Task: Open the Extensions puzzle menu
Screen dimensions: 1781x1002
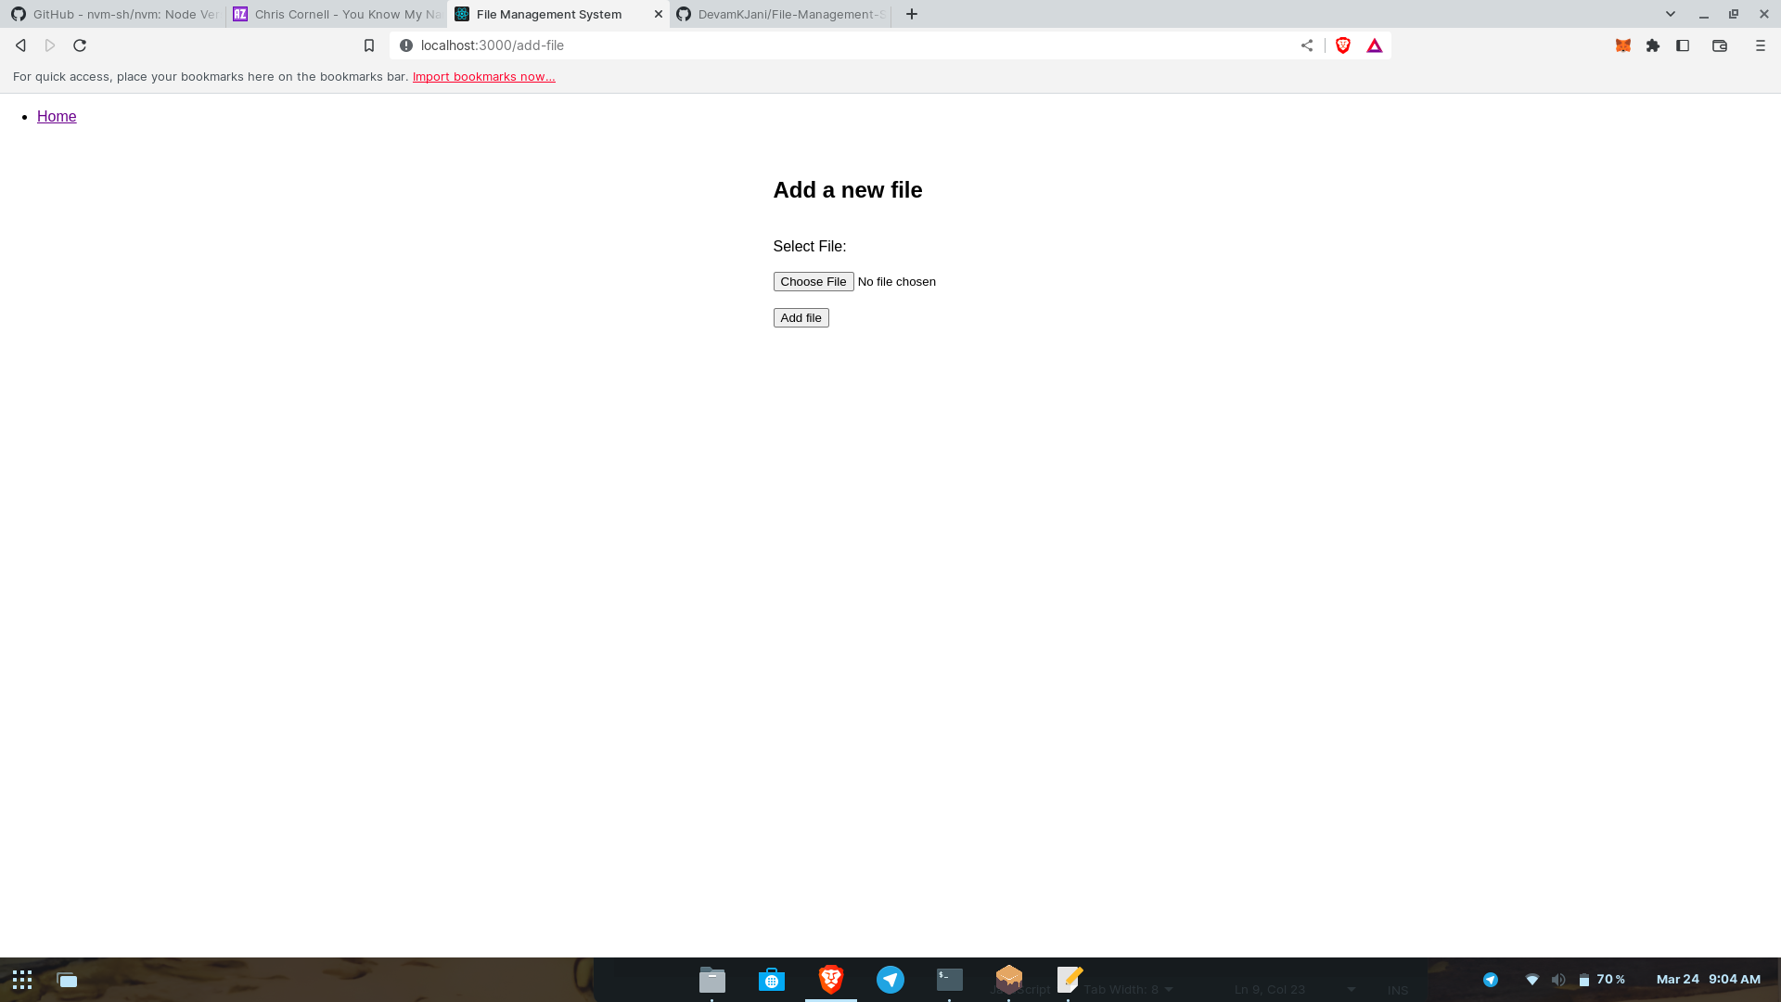Action: (x=1653, y=45)
